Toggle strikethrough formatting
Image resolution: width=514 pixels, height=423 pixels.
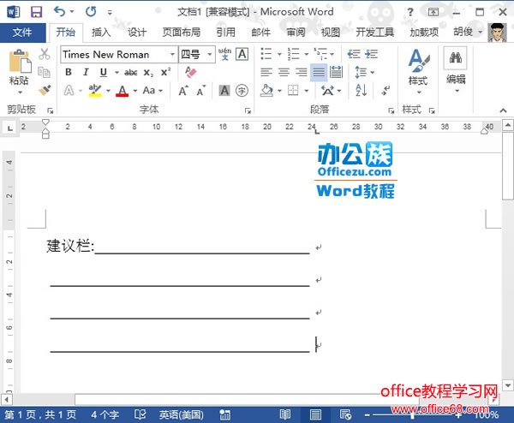click(x=131, y=73)
